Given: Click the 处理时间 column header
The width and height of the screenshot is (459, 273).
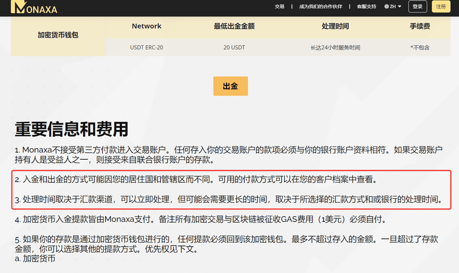Looking at the screenshot, I should (336, 26).
